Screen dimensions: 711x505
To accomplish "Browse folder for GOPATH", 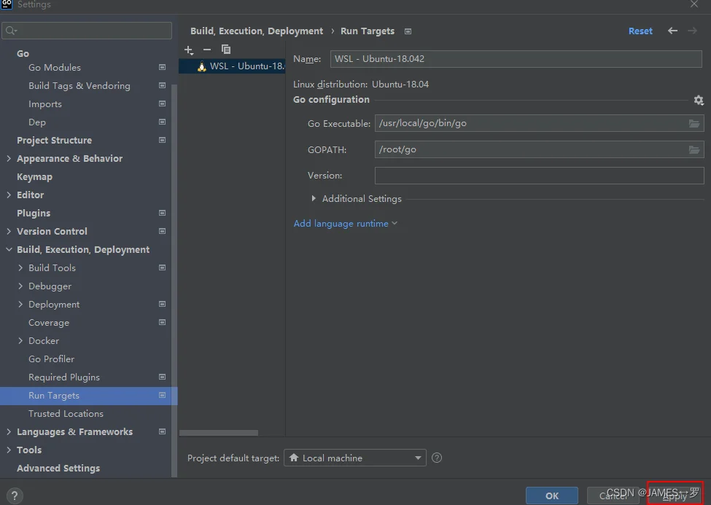I will pos(694,149).
